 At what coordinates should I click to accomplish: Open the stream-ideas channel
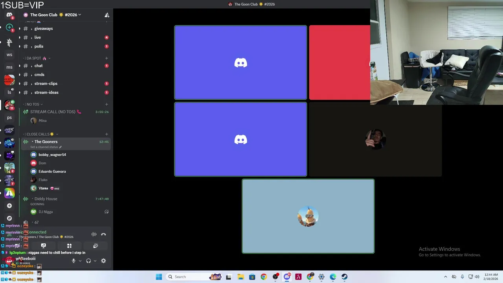66,92
